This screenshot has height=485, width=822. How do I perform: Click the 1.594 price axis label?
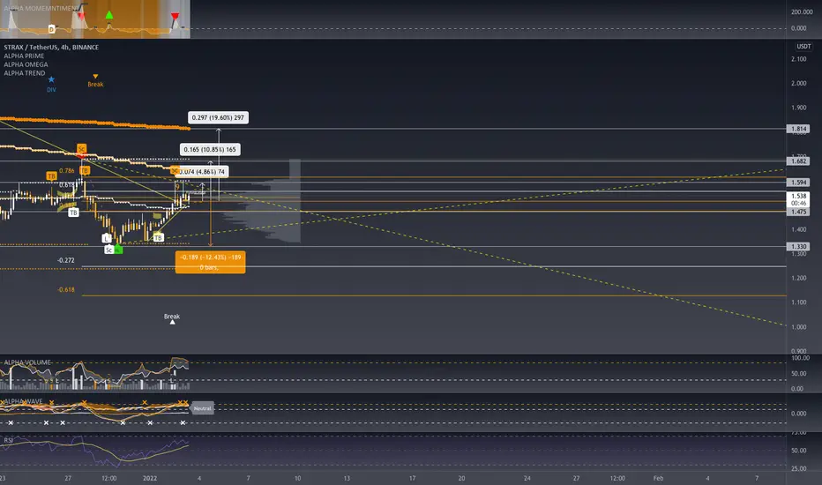pos(798,183)
